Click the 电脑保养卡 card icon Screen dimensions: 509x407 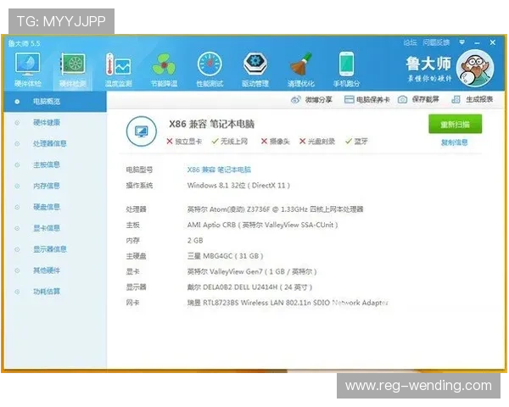(349, 100)
